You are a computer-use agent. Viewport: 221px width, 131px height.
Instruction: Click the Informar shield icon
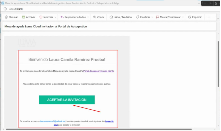point(41,17)
